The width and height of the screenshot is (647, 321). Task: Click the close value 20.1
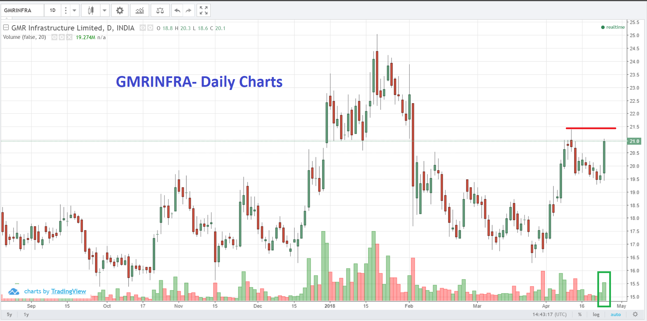[220, 28]
